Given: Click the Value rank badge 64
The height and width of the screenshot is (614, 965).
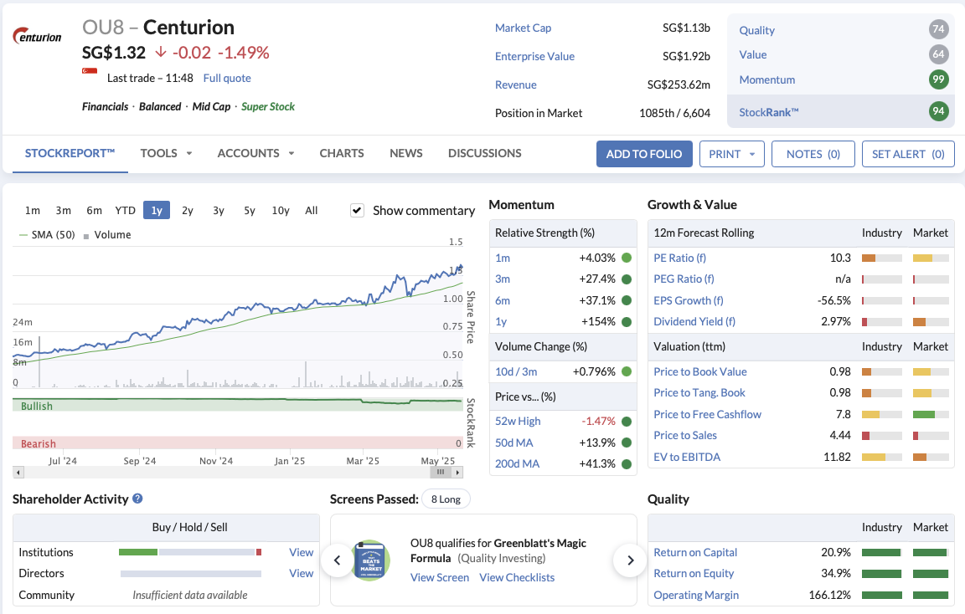Looking at the screenshot, I should 938,54.
